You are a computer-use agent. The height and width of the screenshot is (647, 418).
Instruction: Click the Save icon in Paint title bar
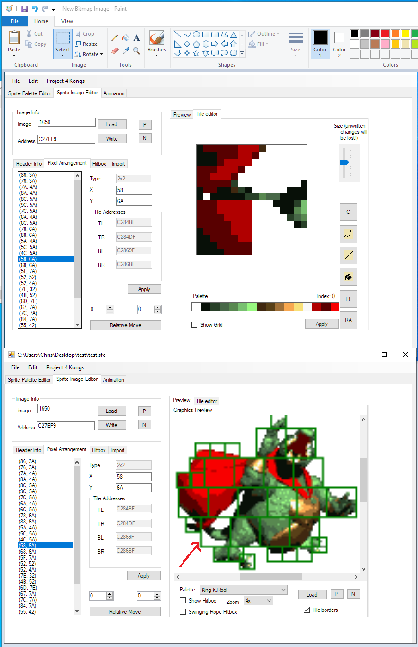pyautogui.click(x=25, y=9)
